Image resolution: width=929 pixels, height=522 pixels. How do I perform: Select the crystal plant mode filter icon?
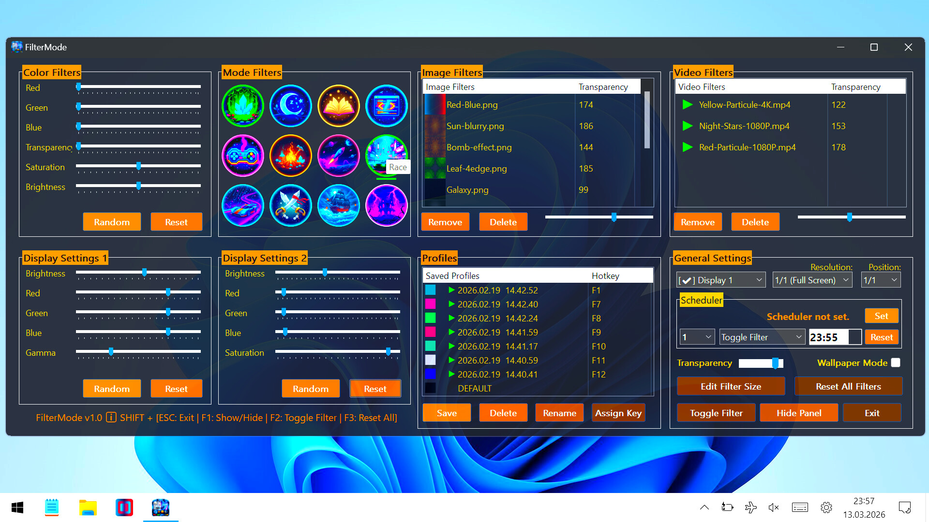tap(242, 106)
